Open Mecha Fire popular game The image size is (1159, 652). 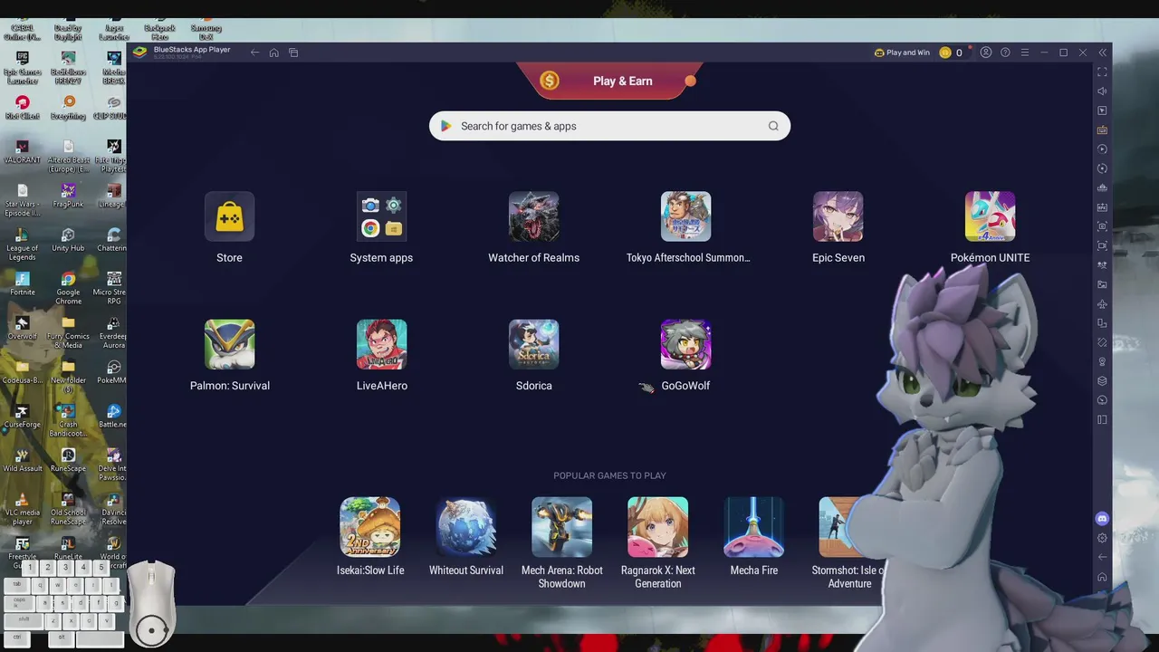[753, 527]
